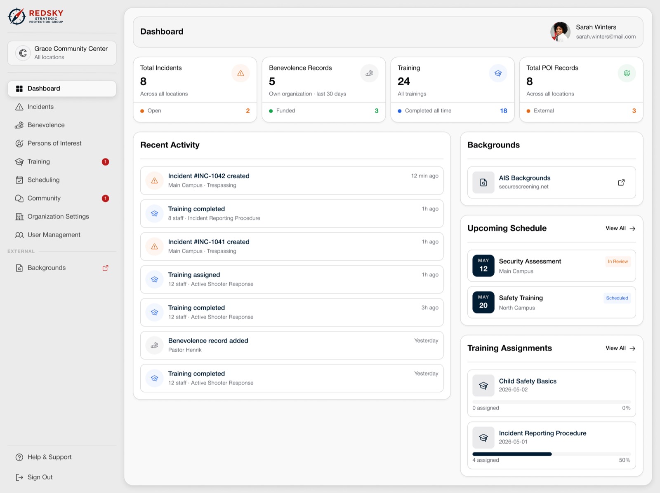Click the warning icon for Incident #INC-1042

coord(155,180)
